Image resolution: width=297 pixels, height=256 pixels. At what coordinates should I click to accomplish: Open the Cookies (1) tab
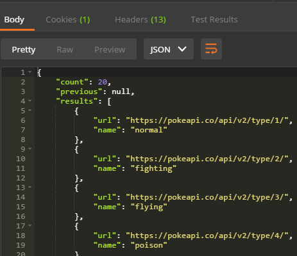(68, 20)
